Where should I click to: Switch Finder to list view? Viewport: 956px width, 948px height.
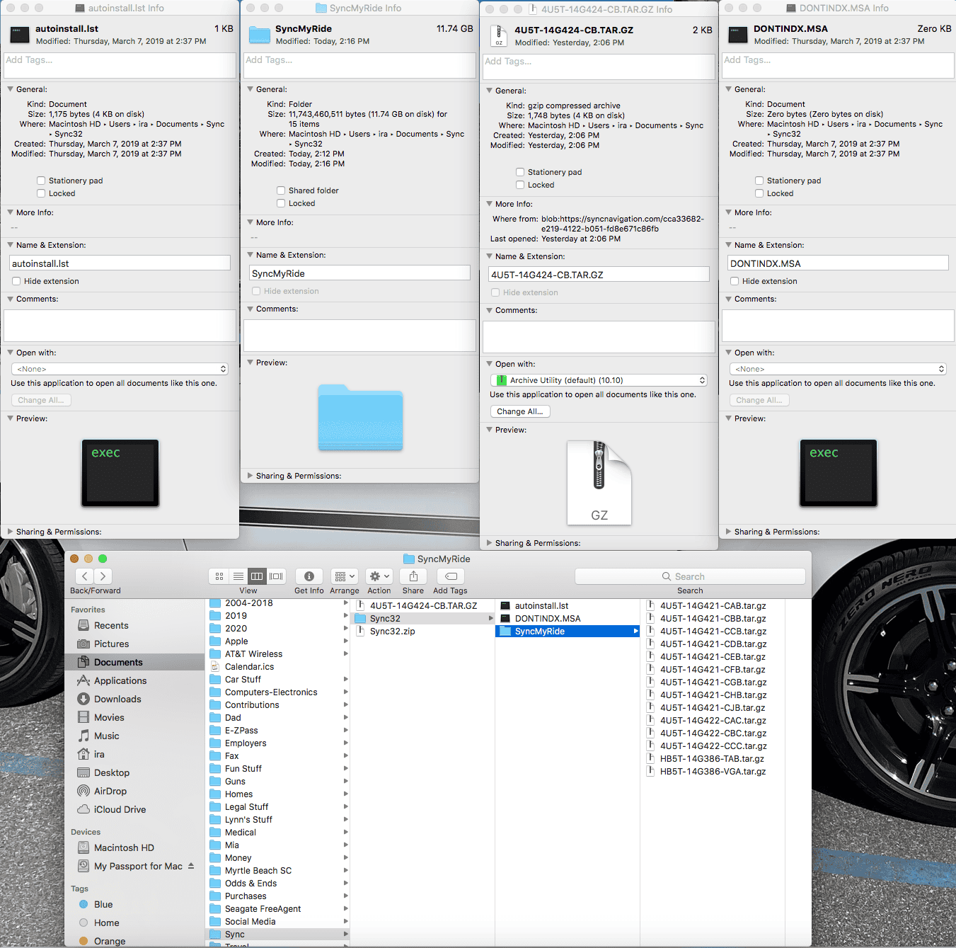pyautogui.click(x=238, y=576)
